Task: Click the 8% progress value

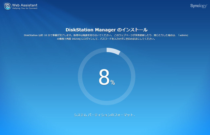Action: (x=107, y=77)
